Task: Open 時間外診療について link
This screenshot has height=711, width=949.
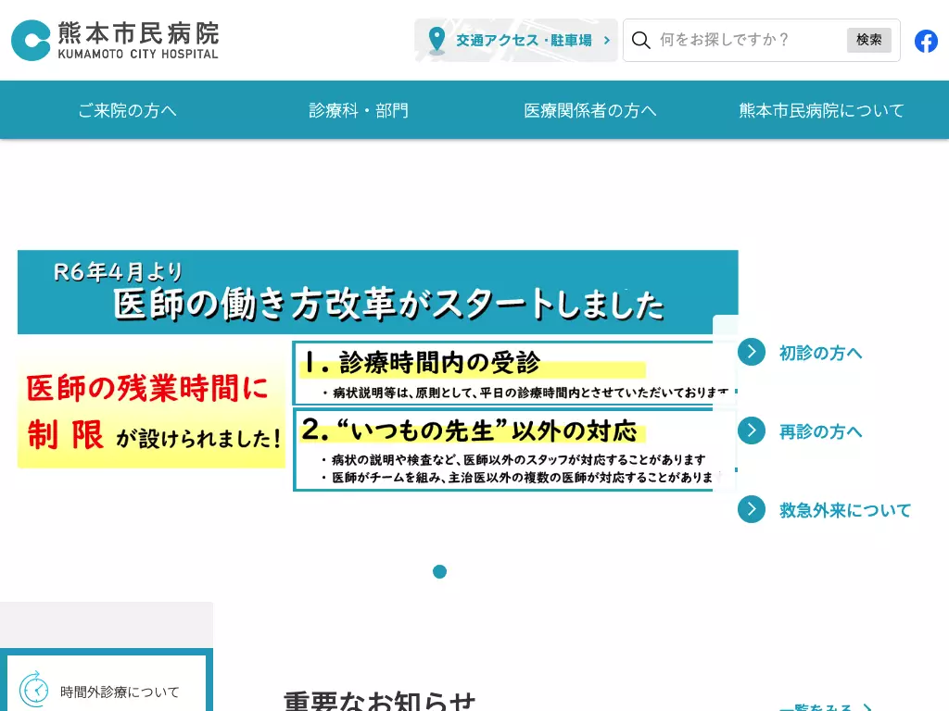Action: coord(120,692)
